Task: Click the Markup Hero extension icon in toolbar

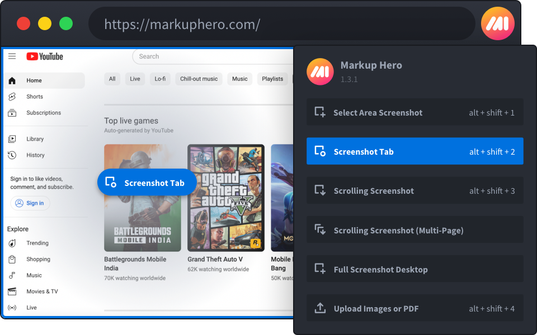Action: click(x=497, y=23)
